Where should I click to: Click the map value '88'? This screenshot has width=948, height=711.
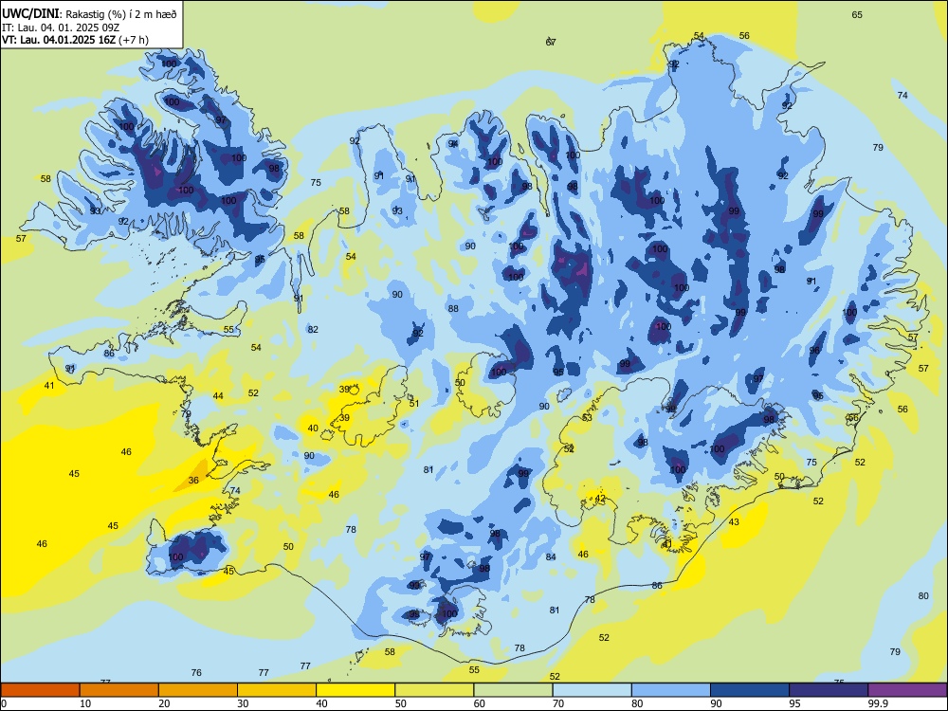tap(453, 308)
